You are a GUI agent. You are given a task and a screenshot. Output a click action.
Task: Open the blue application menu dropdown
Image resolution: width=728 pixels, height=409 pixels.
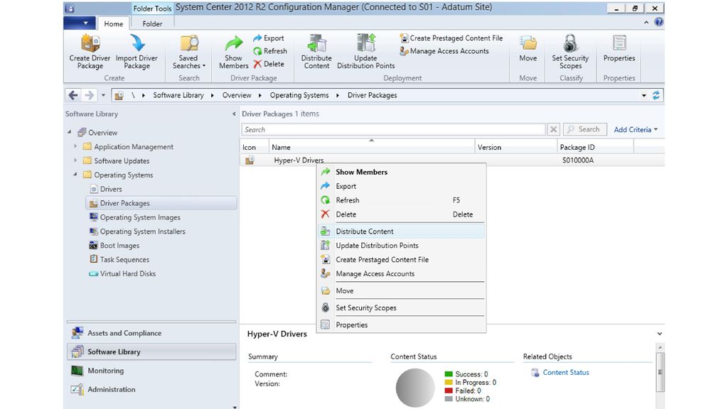[x=80, y=23]
